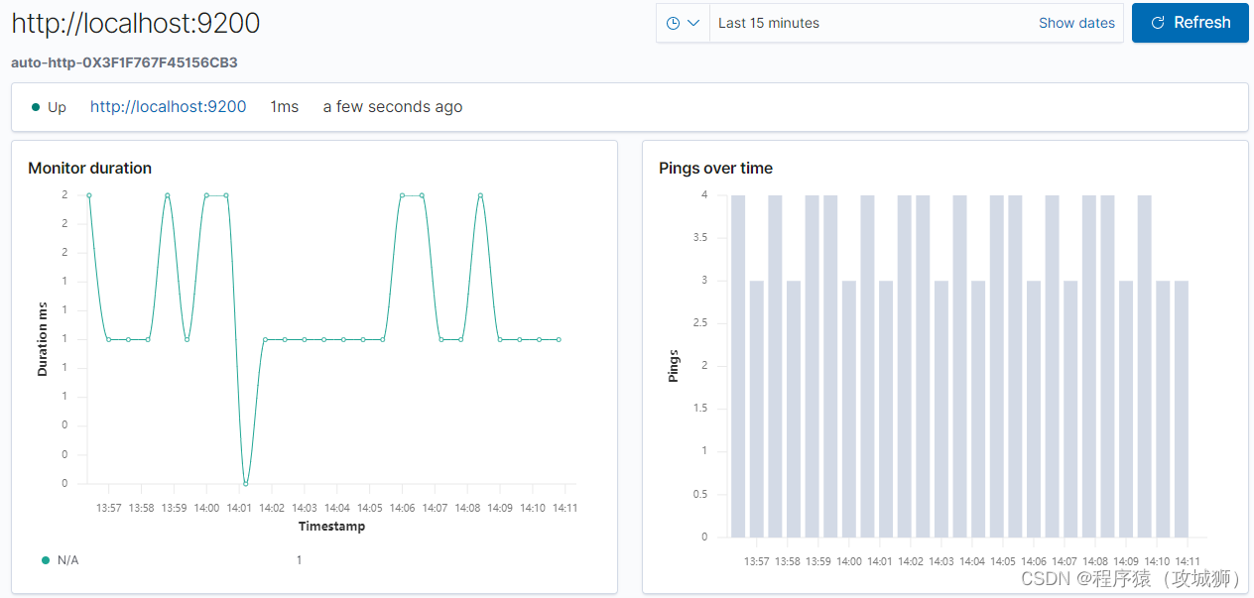Toggle the N/A legend series dot
This screenshot has width=1254, height=598.
point(46,560)
